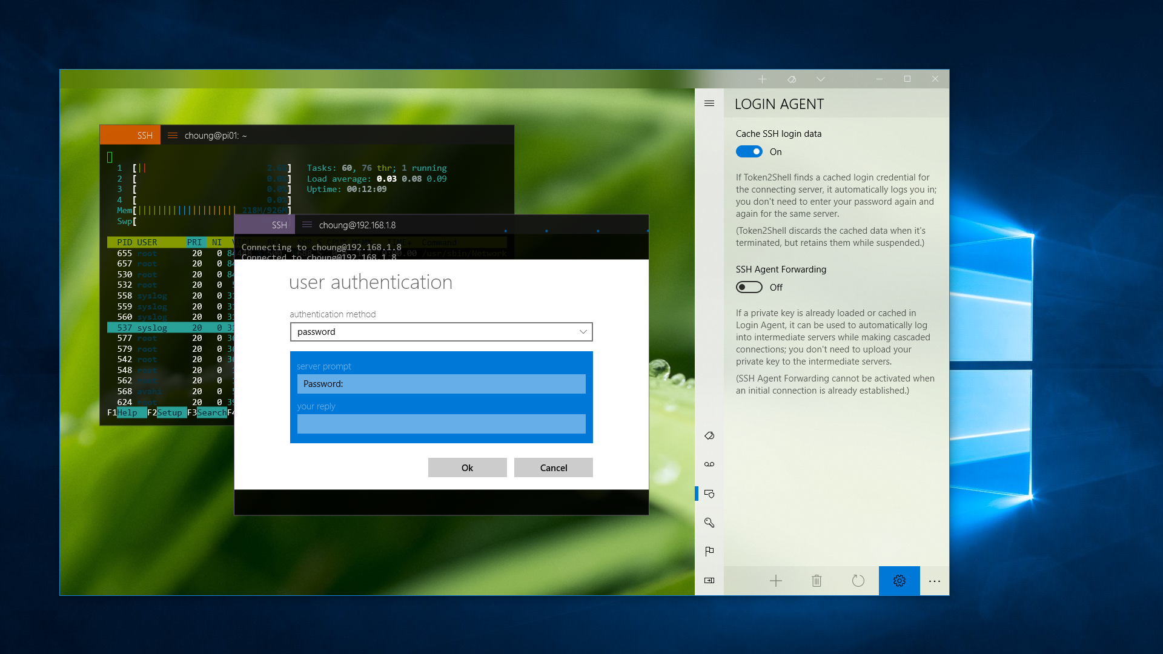
Task: Open the key icon in the sidebar
Action: point(709,522)
